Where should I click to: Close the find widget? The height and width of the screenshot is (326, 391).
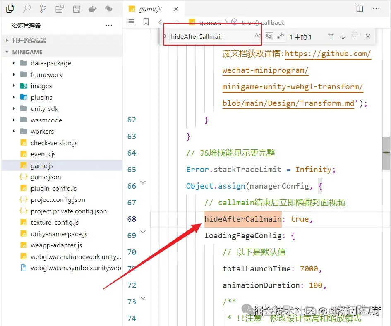pyautogui.click(x=368, y=36)
